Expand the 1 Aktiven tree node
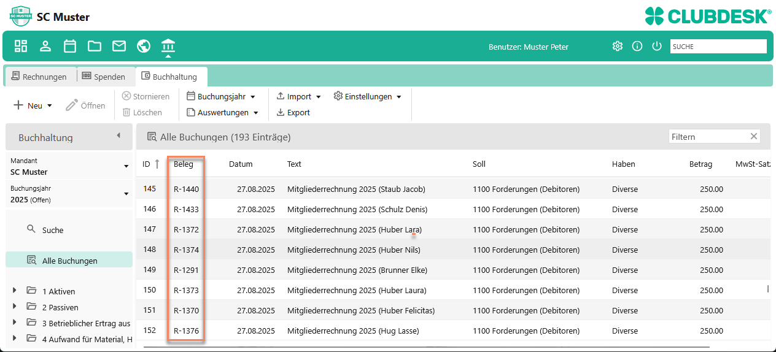Image resolution: width=776 pixels, height=352 pixels. 14,291
